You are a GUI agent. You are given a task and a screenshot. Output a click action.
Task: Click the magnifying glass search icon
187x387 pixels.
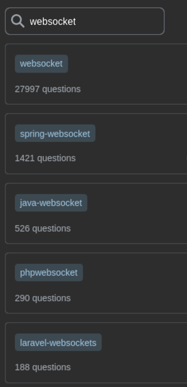coord(17,21)
